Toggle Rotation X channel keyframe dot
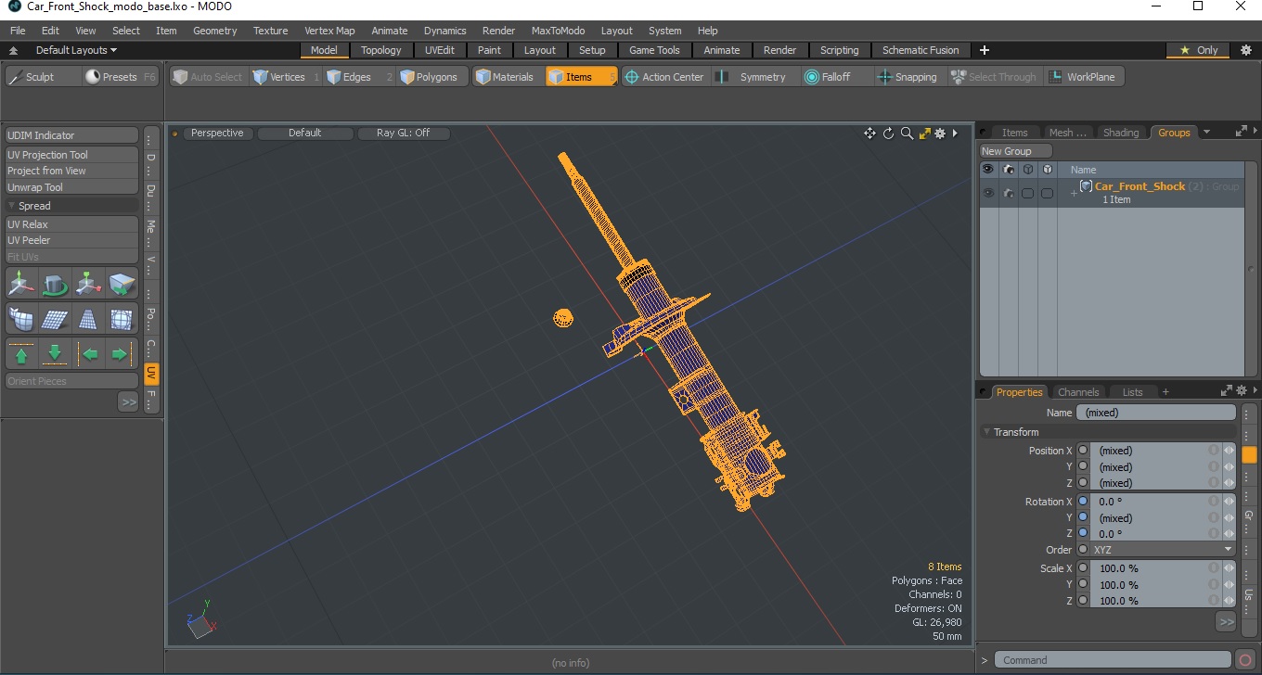Screen dimensions: 1262x675 1083,502
